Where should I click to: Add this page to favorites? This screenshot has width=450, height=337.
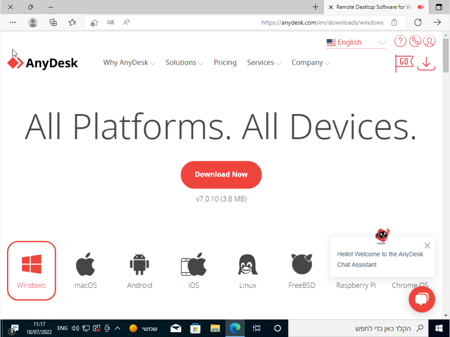point(94,22)
